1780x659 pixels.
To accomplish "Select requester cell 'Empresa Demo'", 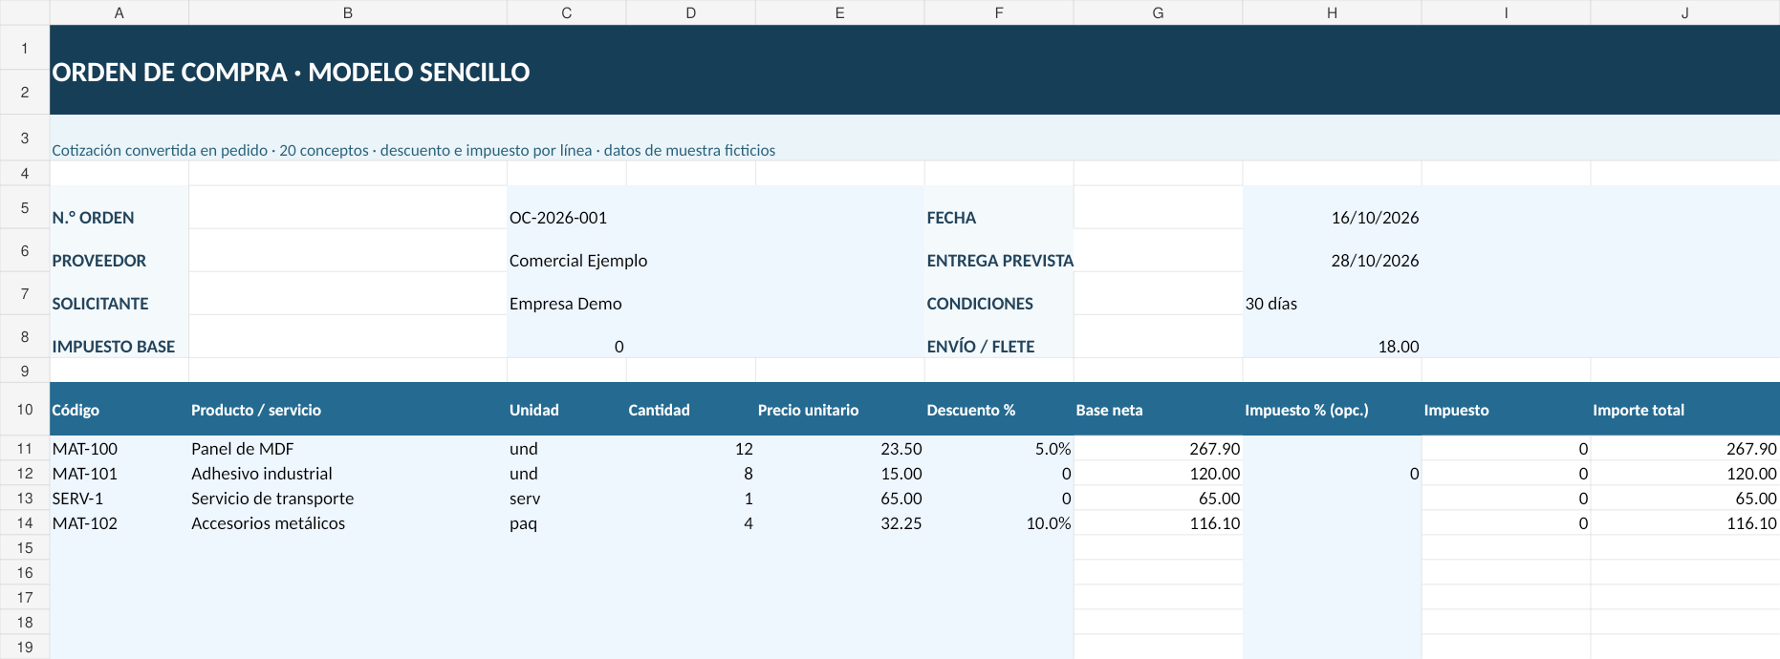I will 716,293.
